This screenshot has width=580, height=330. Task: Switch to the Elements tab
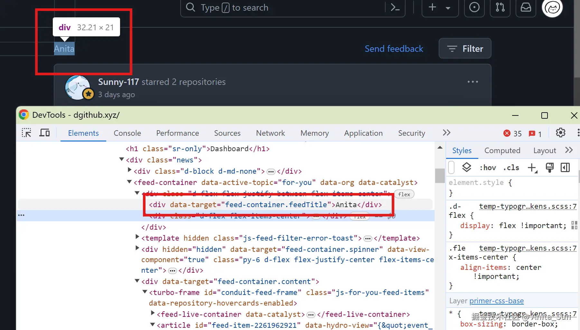(x=83, y=133)
